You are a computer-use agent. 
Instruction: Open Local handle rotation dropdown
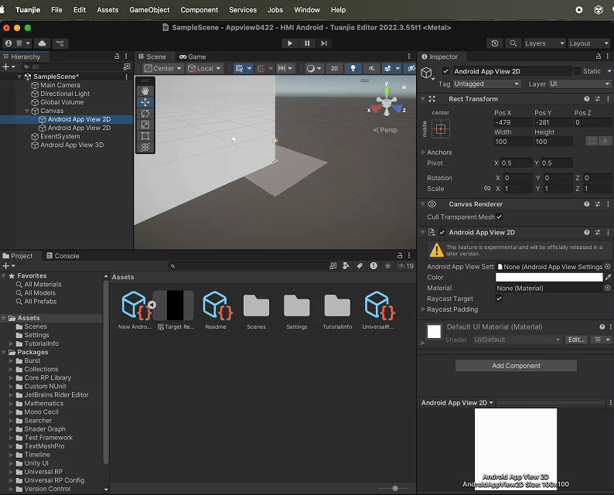coord(204,69)
